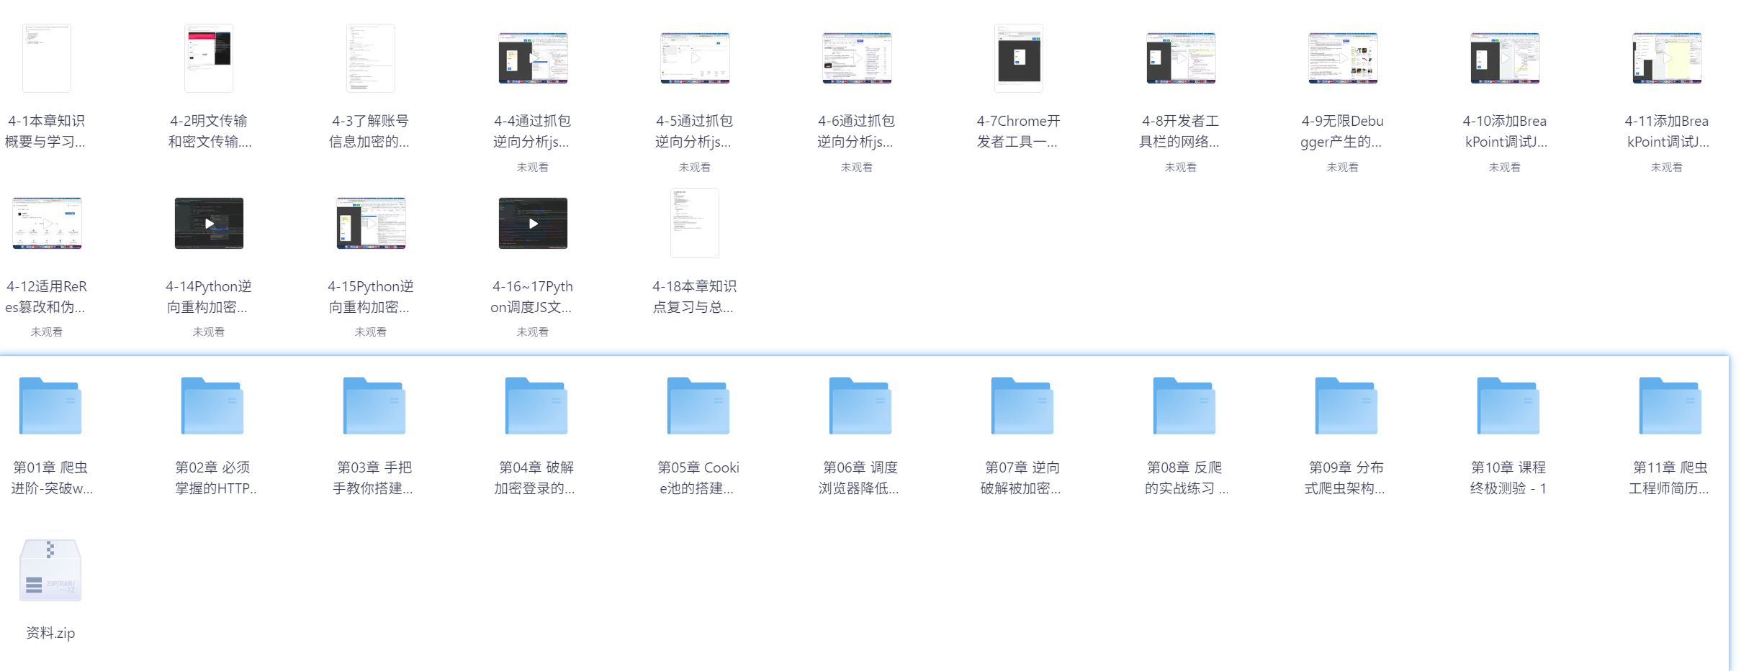Select the 资料.zip archive icon
The height and width of the screenshot is (671, 1741).
(x=50, y=570)
